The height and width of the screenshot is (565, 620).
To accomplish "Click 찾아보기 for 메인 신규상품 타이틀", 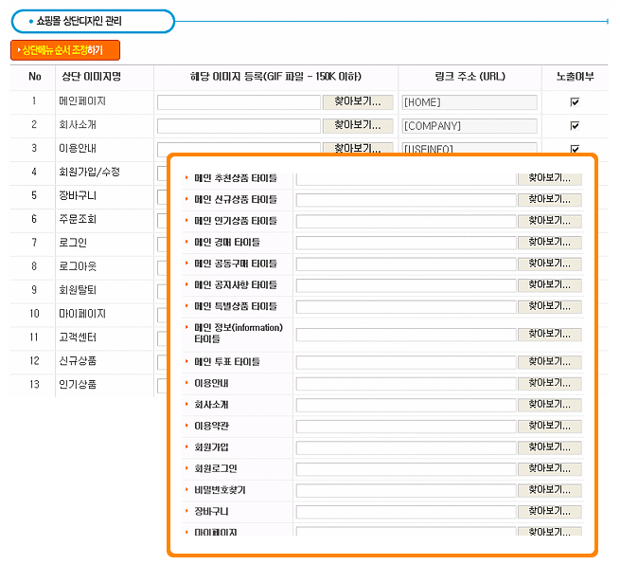I will pyautogui.click(x=549, y=200).
